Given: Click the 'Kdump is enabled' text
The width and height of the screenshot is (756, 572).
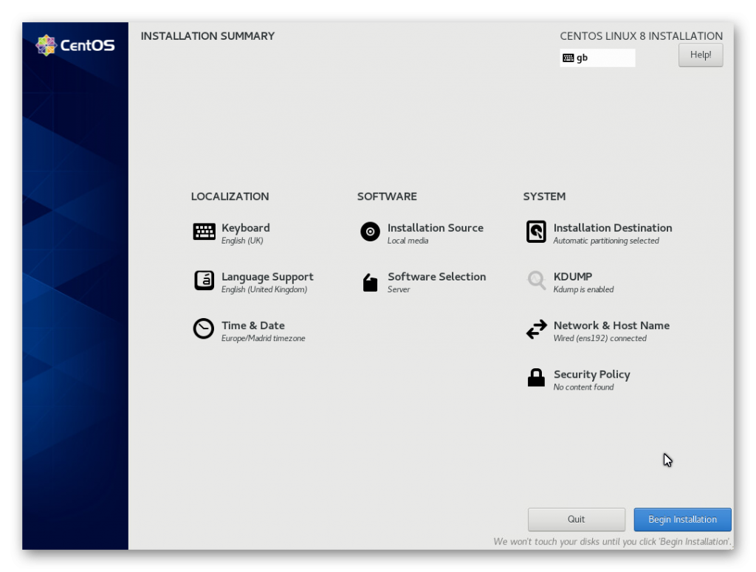Looking at the screenshot, I should point(583,289).
